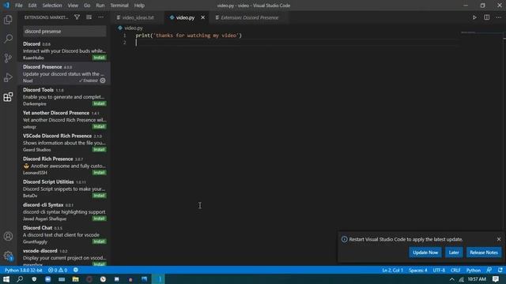
Task: Change encoding via UTF-8
Action: coord(439,270)
